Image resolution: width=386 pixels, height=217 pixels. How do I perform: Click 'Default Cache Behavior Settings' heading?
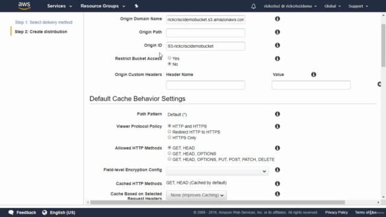pos(138,99)
